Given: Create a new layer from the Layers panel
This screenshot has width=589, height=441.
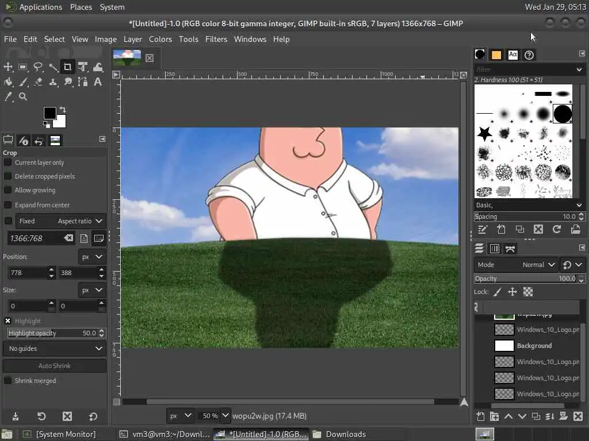Looking at the screenshot, I should [x=480, y=416].
